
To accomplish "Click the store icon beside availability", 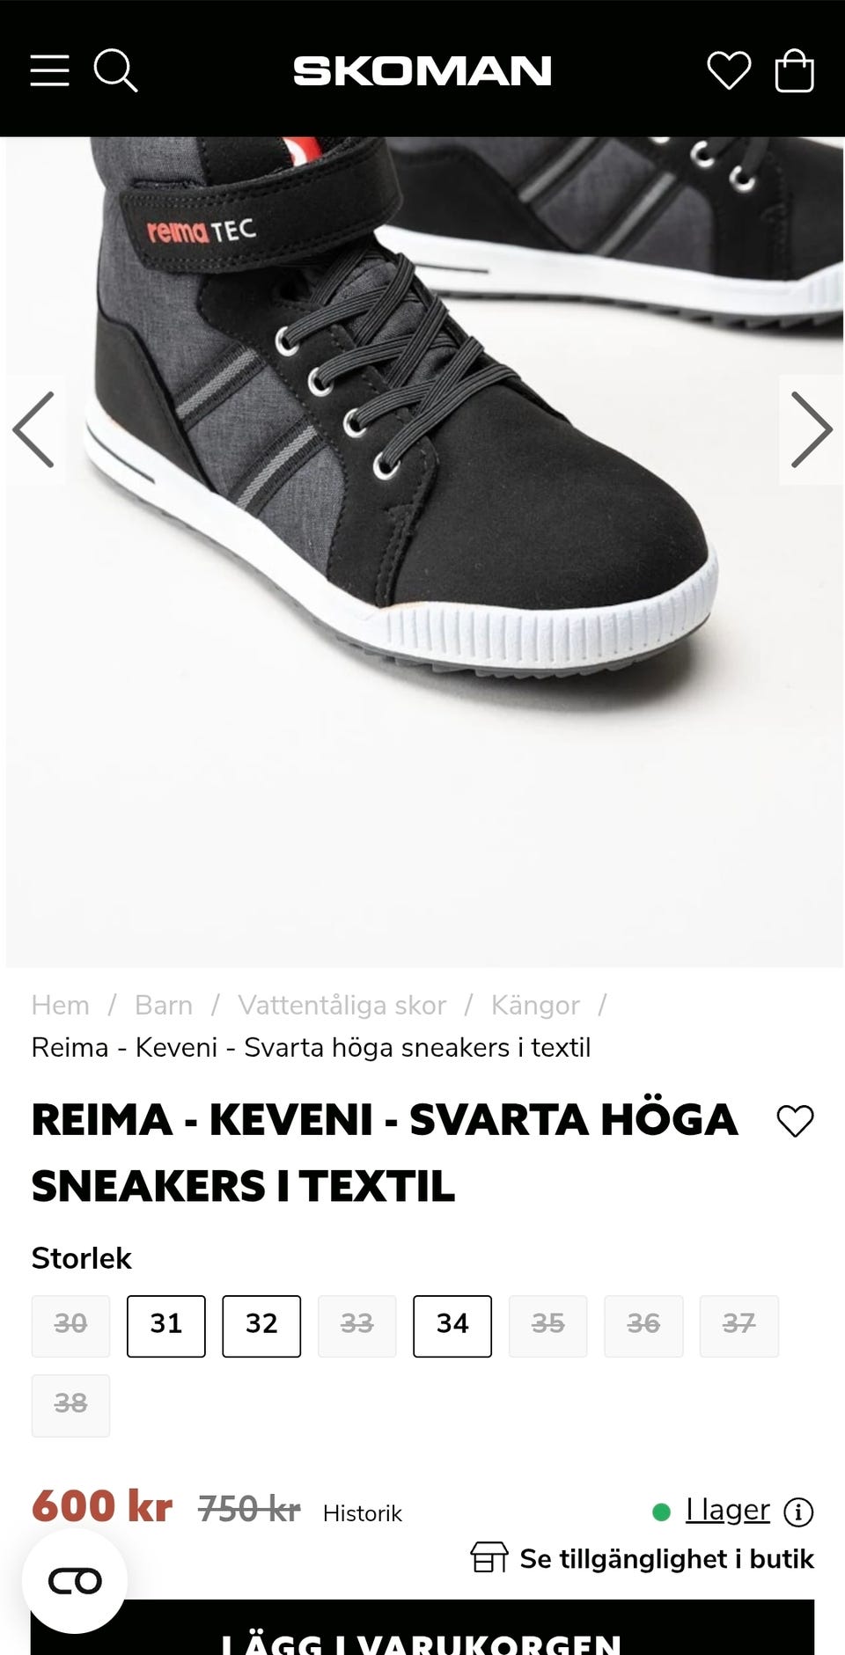I will [489, 1556].
